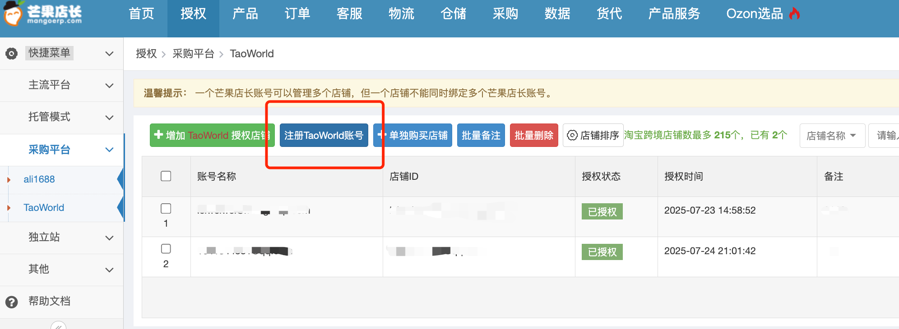The height and width of the screenshot is (329, 899).
Task: Click 增加 TaoWorld 授权店铺 button
Action: point(212,135)
